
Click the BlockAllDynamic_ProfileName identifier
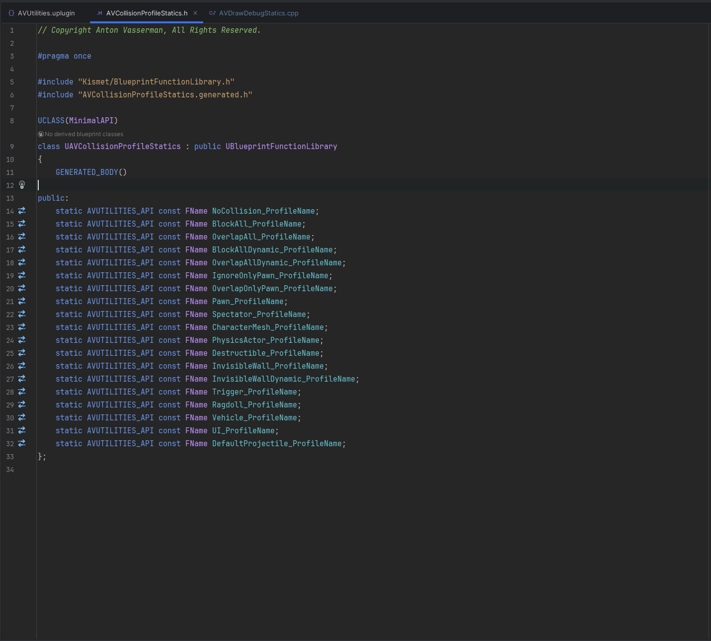pos(272,250)
